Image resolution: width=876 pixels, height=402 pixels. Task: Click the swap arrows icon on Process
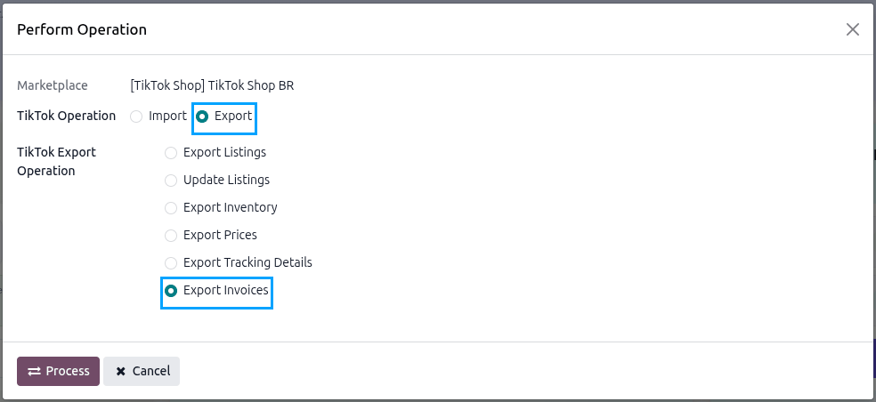(34, 371)
